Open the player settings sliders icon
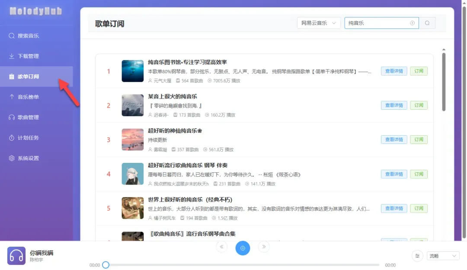The width and height of the screenshot is (467, 270). tap(417, 256)
